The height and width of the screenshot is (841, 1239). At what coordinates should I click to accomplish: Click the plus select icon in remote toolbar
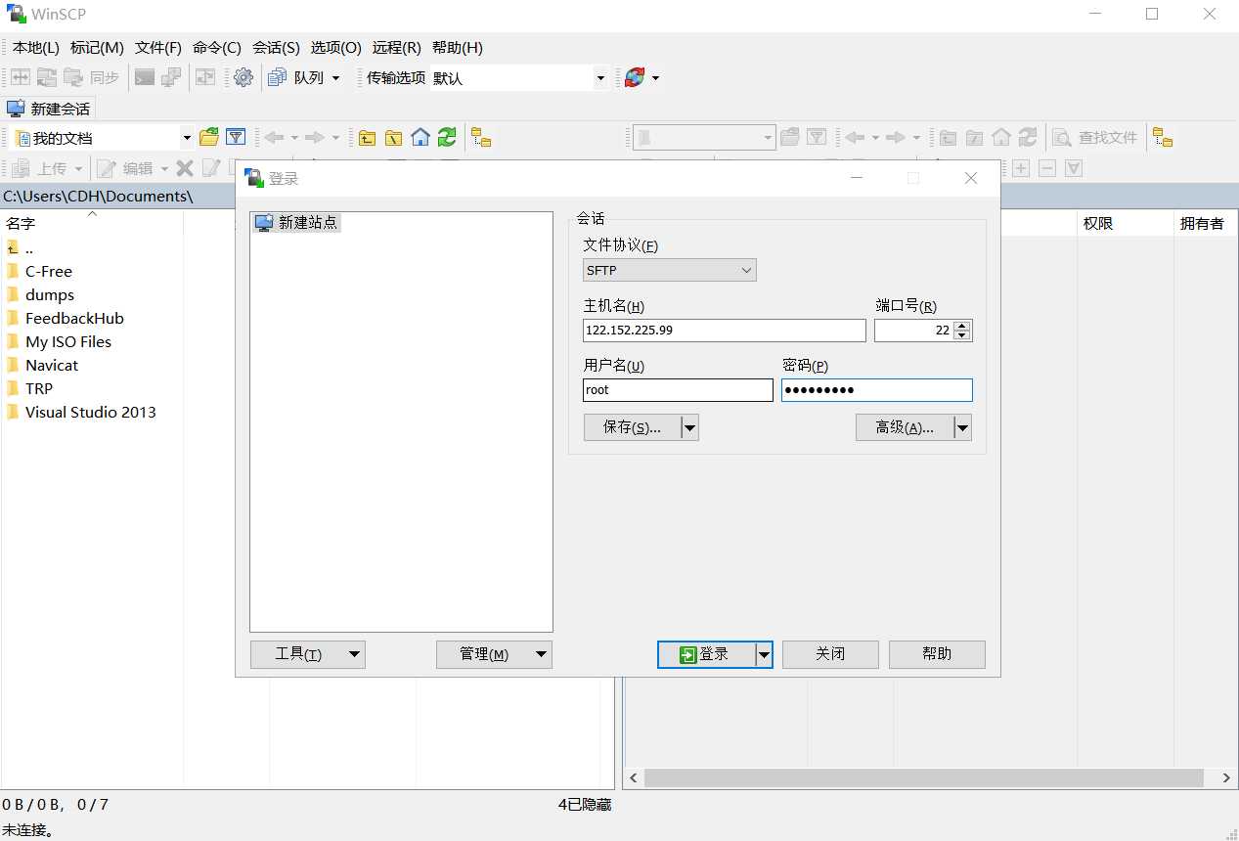click(1021, 168)
